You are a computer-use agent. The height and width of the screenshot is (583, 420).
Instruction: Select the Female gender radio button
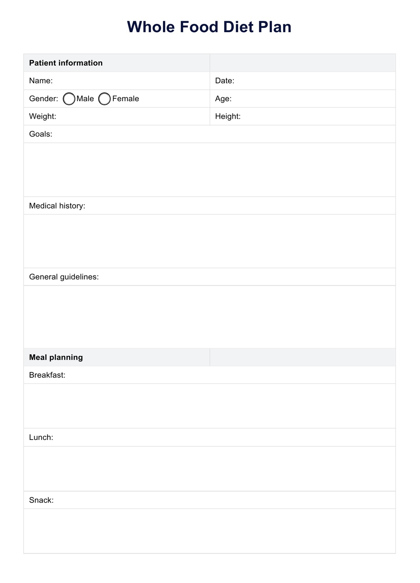(104, 99)
